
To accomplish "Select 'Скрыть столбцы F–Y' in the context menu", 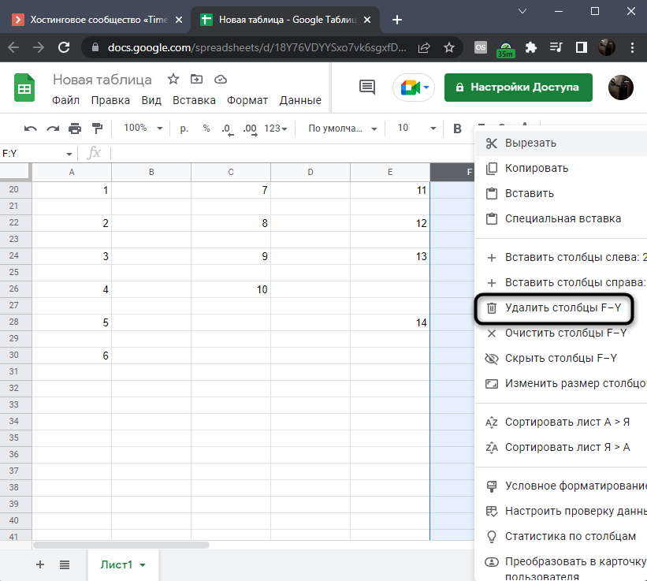I will point(560,358).
